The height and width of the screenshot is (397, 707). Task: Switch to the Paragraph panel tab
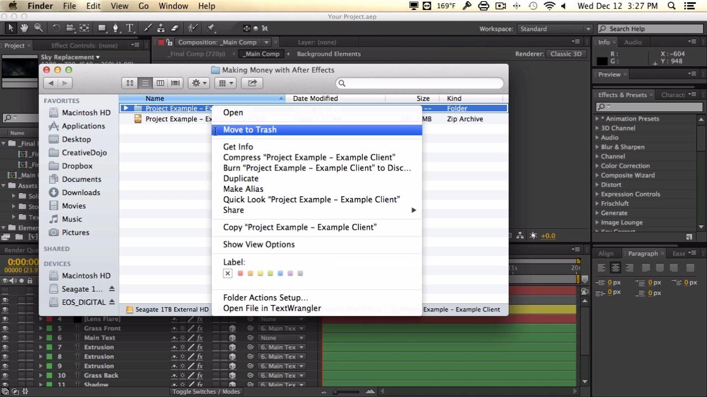pos(643,254)
